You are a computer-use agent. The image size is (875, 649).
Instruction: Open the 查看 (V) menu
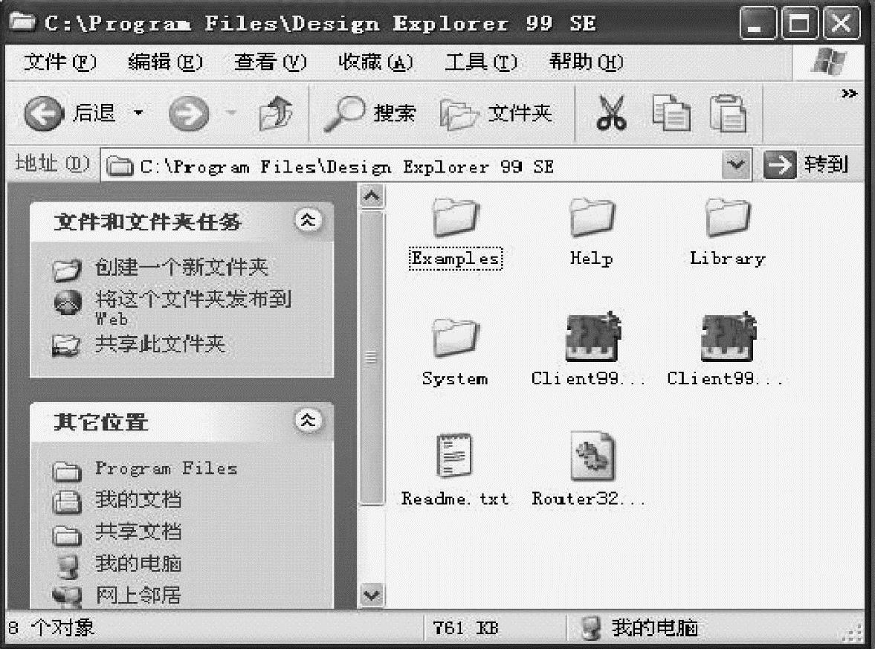(270, 62)
